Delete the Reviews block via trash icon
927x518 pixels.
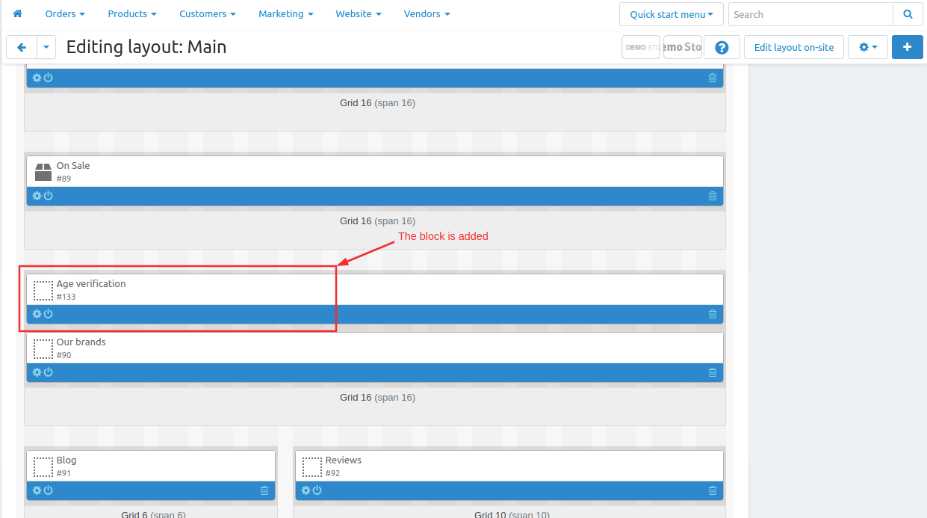pos(712,490)
